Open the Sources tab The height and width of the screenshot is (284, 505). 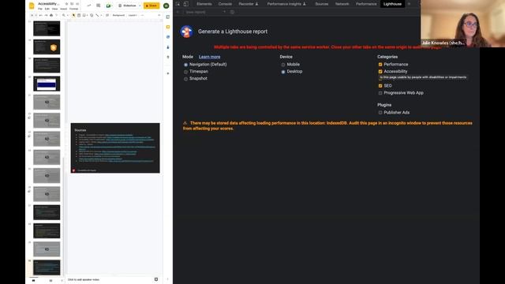click(322, 4)
